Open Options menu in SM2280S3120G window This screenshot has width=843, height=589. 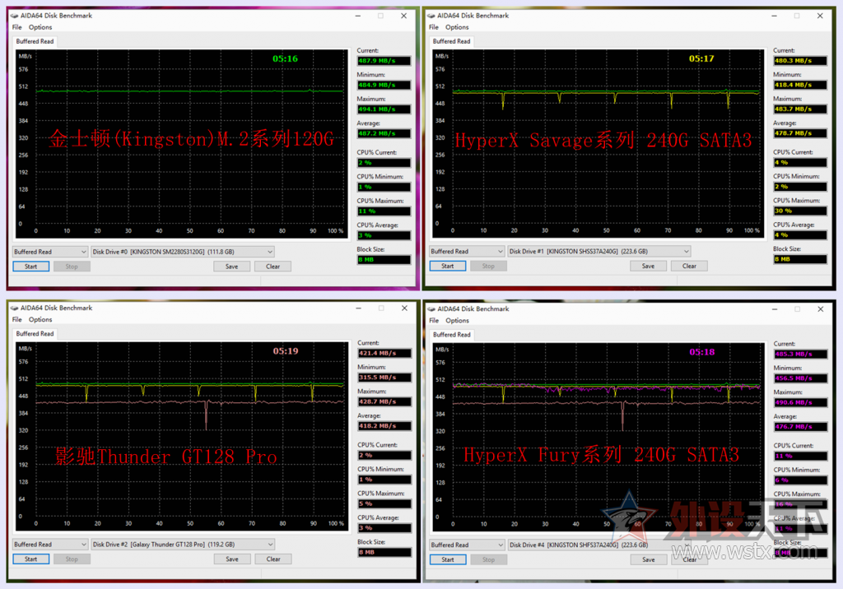40,27
